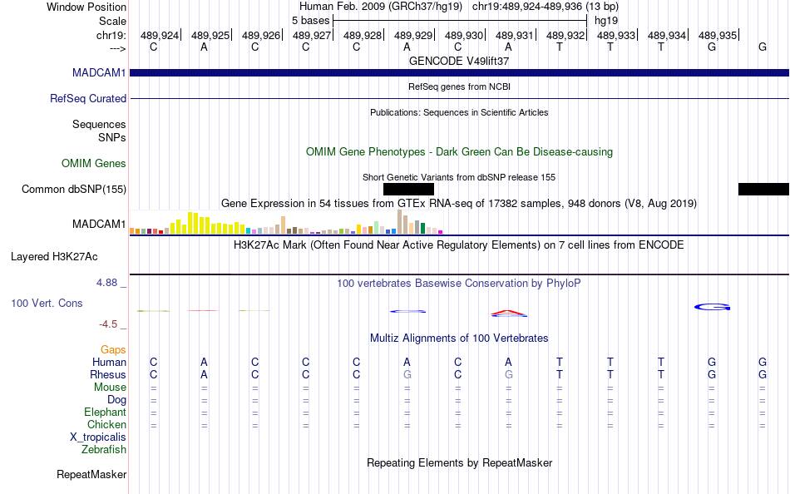
Task: Click the dbSNP variant block under the last G base
Action: tap(763, 189)
